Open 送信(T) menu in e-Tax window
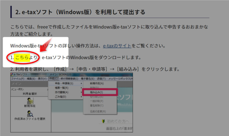Viewport: 229px width, 136px height. coord(101,79)
